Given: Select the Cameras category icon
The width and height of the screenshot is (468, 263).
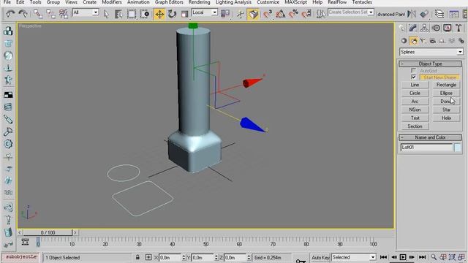Looking at the screenshot, I should pyautogui.click(x=432, y=41).
